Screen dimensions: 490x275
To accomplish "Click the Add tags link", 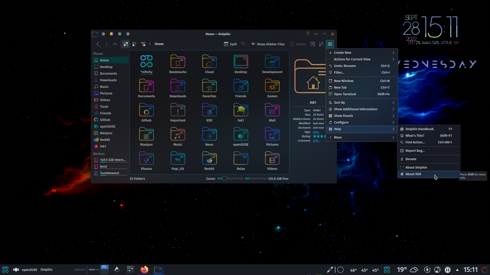I will click(x=316, y=132).
